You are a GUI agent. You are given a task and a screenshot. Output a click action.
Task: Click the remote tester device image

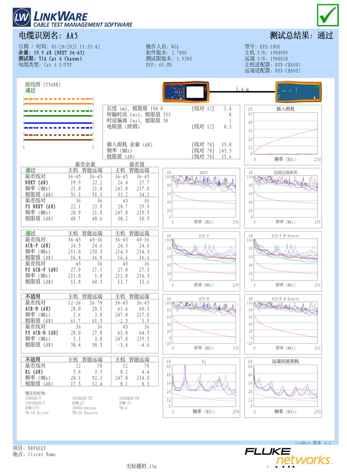coord(297,91)
